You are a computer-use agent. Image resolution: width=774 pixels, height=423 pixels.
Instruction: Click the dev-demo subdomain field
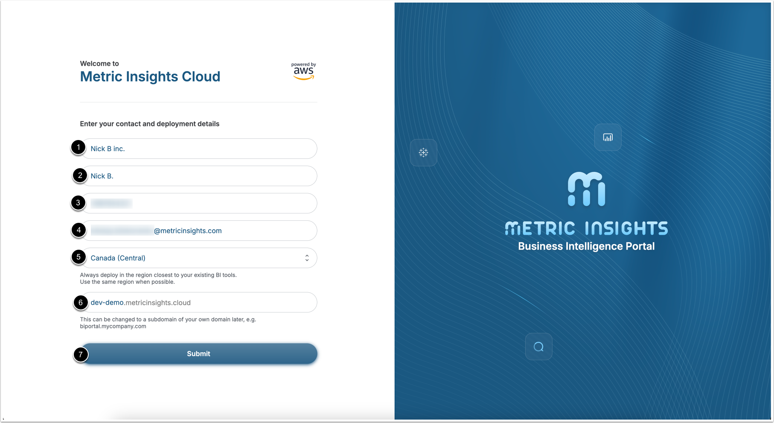199,302
